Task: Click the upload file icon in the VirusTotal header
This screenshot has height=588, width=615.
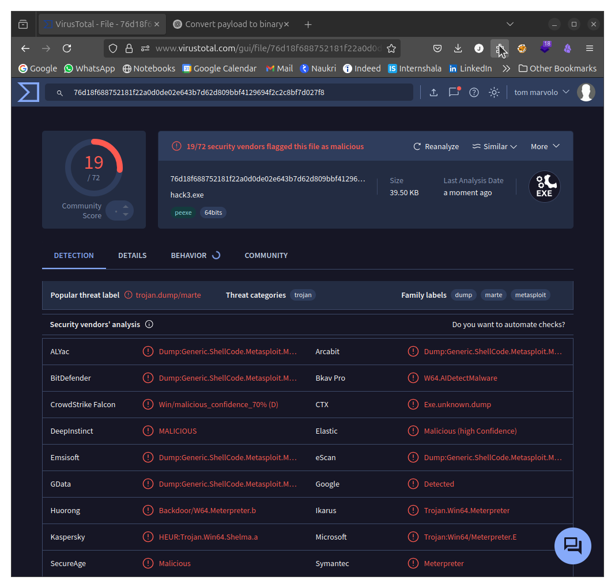Action: (x=433, y=93)
